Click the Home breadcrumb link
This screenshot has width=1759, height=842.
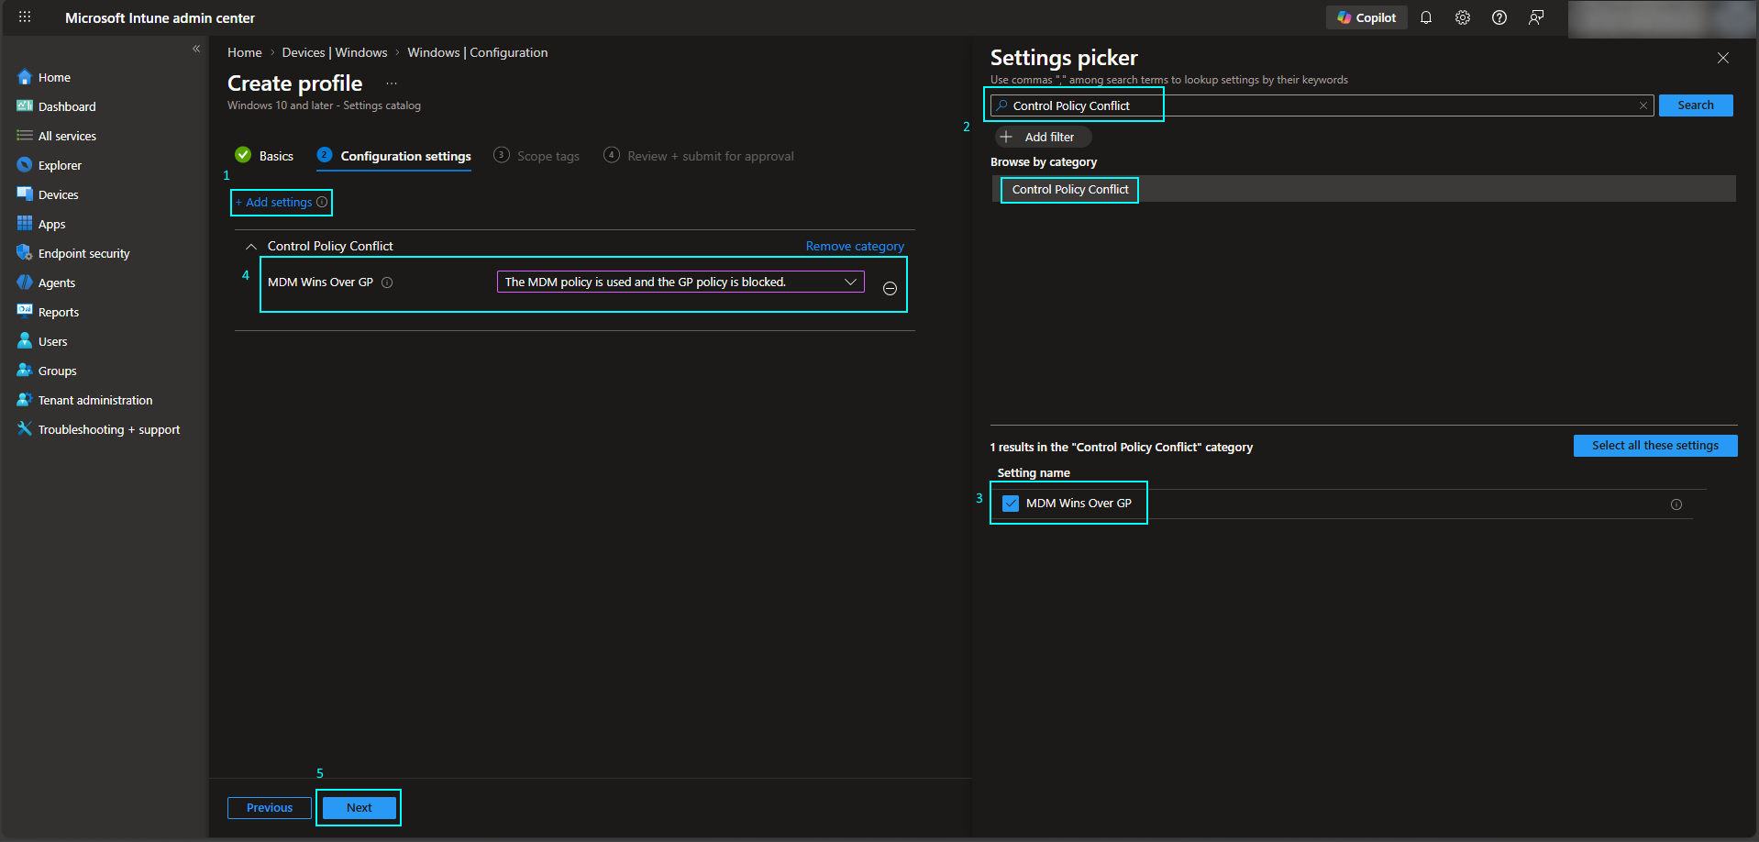pos(244,52)
